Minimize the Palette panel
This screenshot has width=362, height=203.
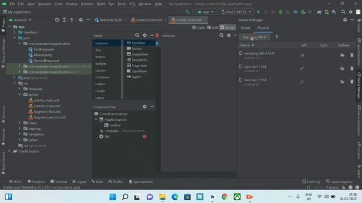click(152, 35)
